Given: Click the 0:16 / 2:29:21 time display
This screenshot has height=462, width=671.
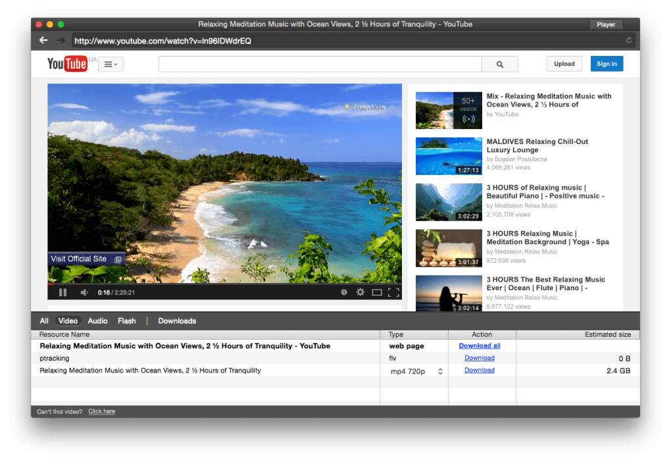Looking at the screenshot, I should [116, 292].
